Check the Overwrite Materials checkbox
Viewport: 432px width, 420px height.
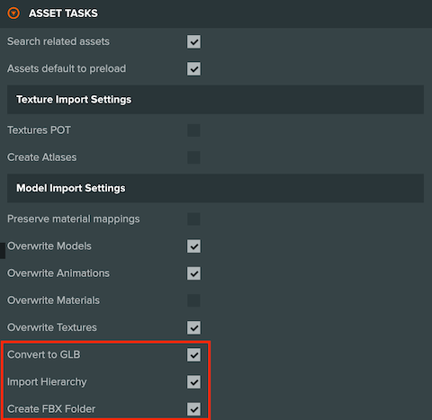[x=193, y=300]
